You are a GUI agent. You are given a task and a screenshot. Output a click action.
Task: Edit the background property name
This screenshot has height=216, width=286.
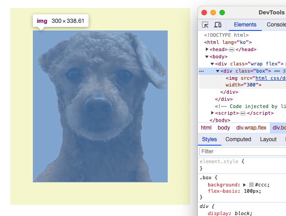223,185
